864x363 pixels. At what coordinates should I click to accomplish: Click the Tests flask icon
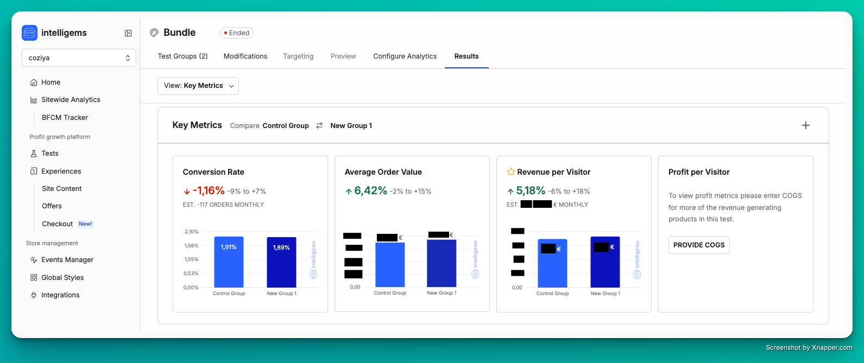coord(34,154)
